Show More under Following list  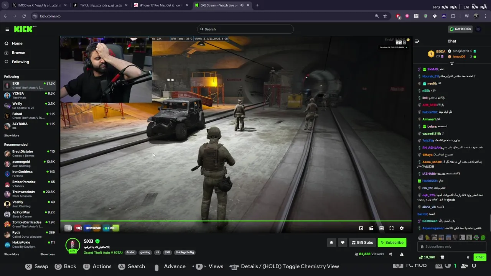click(12, 135)
